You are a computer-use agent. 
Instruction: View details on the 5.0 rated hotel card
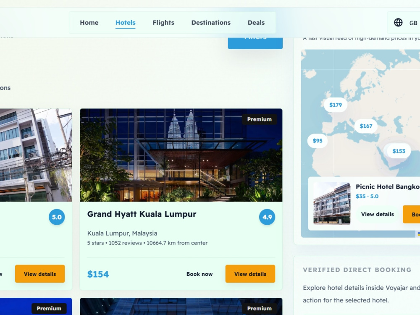[x=40, y=274]
